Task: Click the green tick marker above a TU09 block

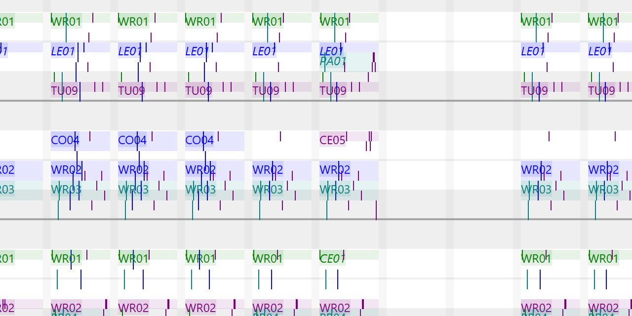Action: pos(55,77)
